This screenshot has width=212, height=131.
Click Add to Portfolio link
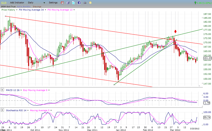24,6
